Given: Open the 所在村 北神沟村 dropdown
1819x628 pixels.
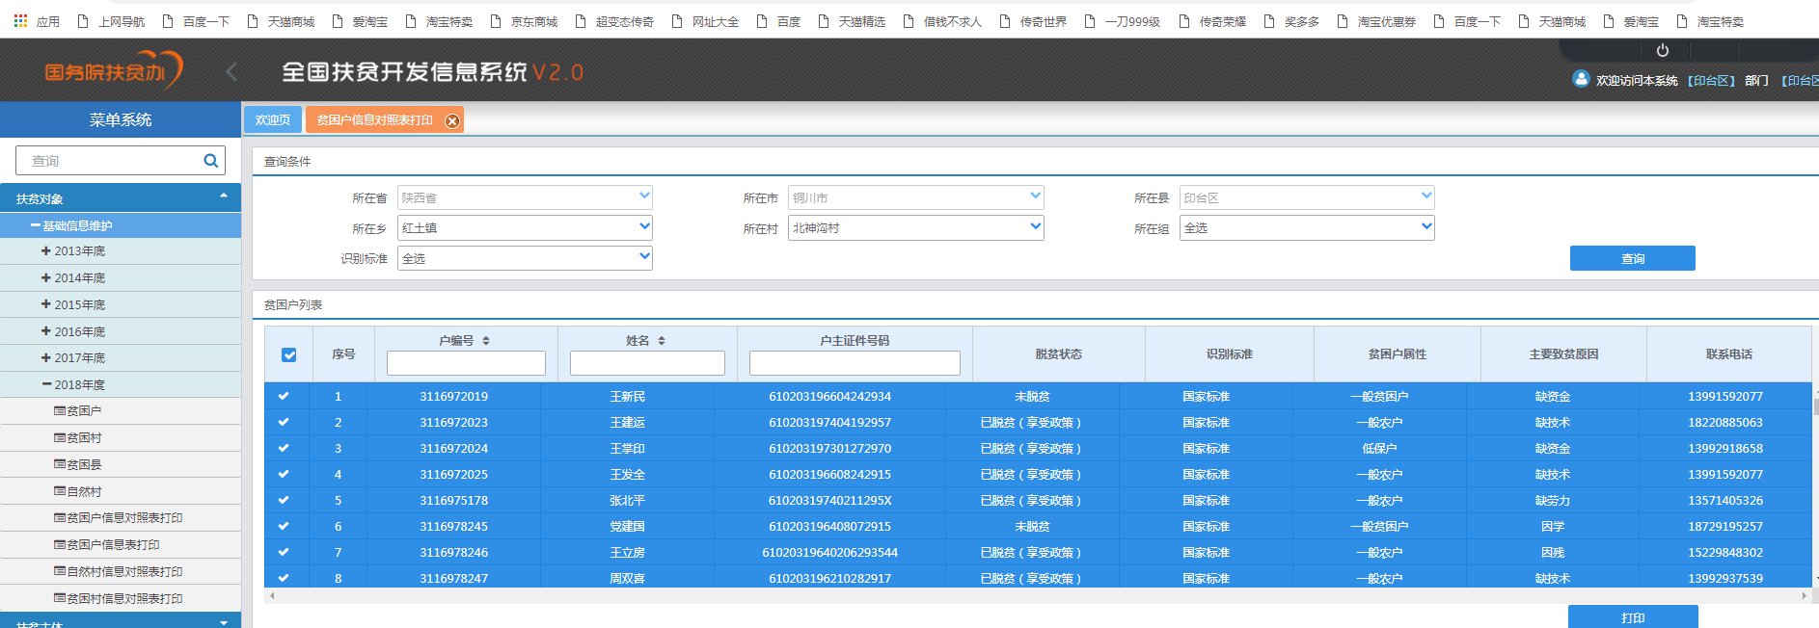Looking at the screenshot, I should click(915, 227).
